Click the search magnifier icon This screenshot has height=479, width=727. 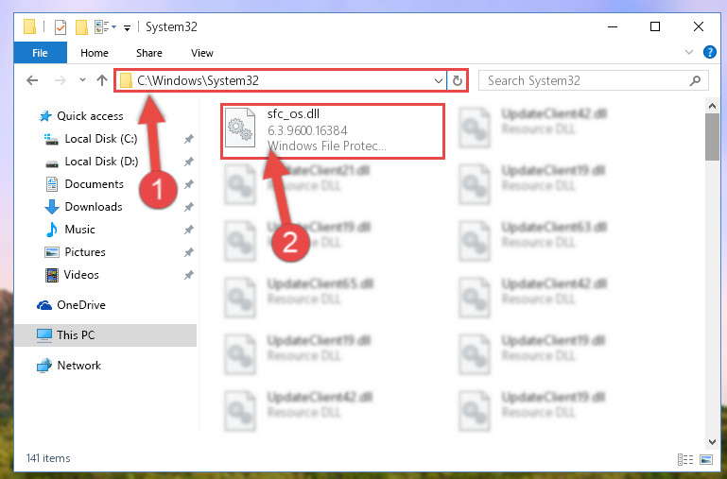click(695, 80)
